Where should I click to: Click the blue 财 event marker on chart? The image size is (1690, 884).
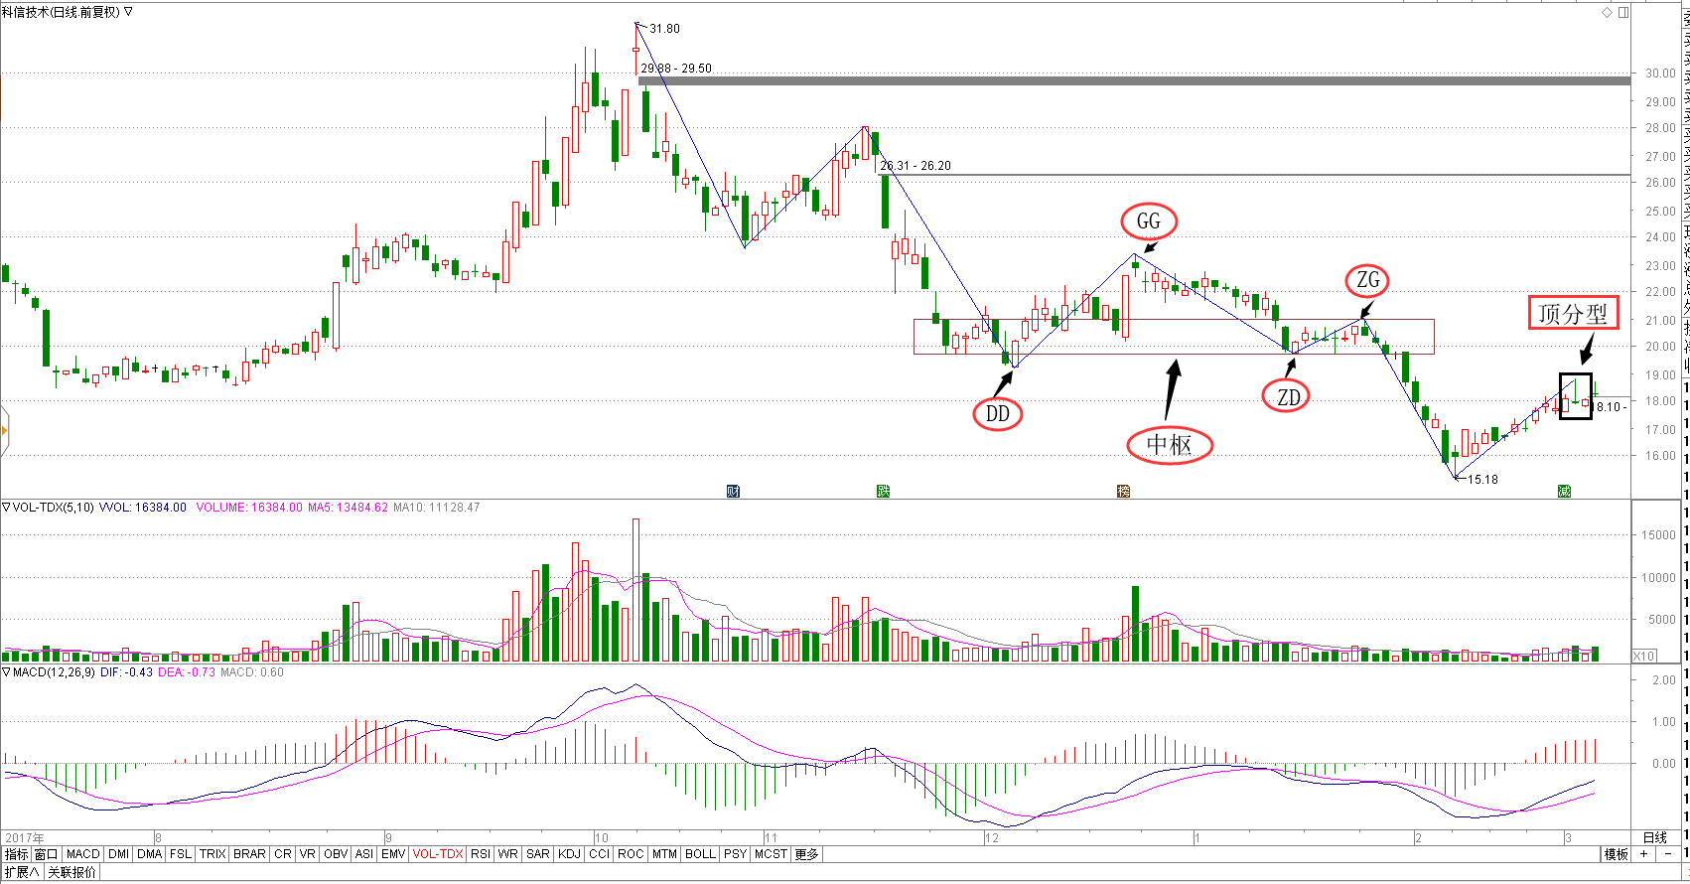(733, 491)
